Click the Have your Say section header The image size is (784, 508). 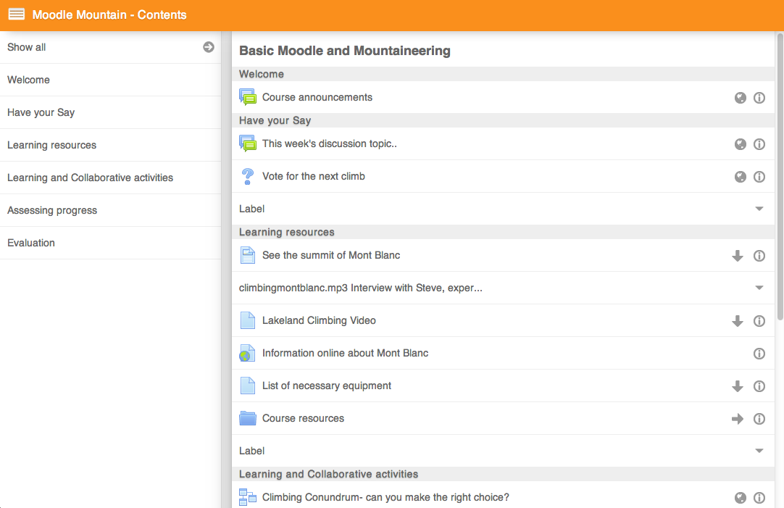coord(503,120)
